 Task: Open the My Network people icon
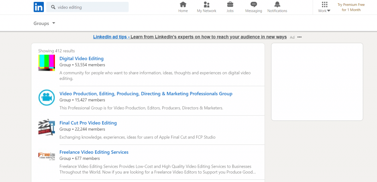point(207,4)
